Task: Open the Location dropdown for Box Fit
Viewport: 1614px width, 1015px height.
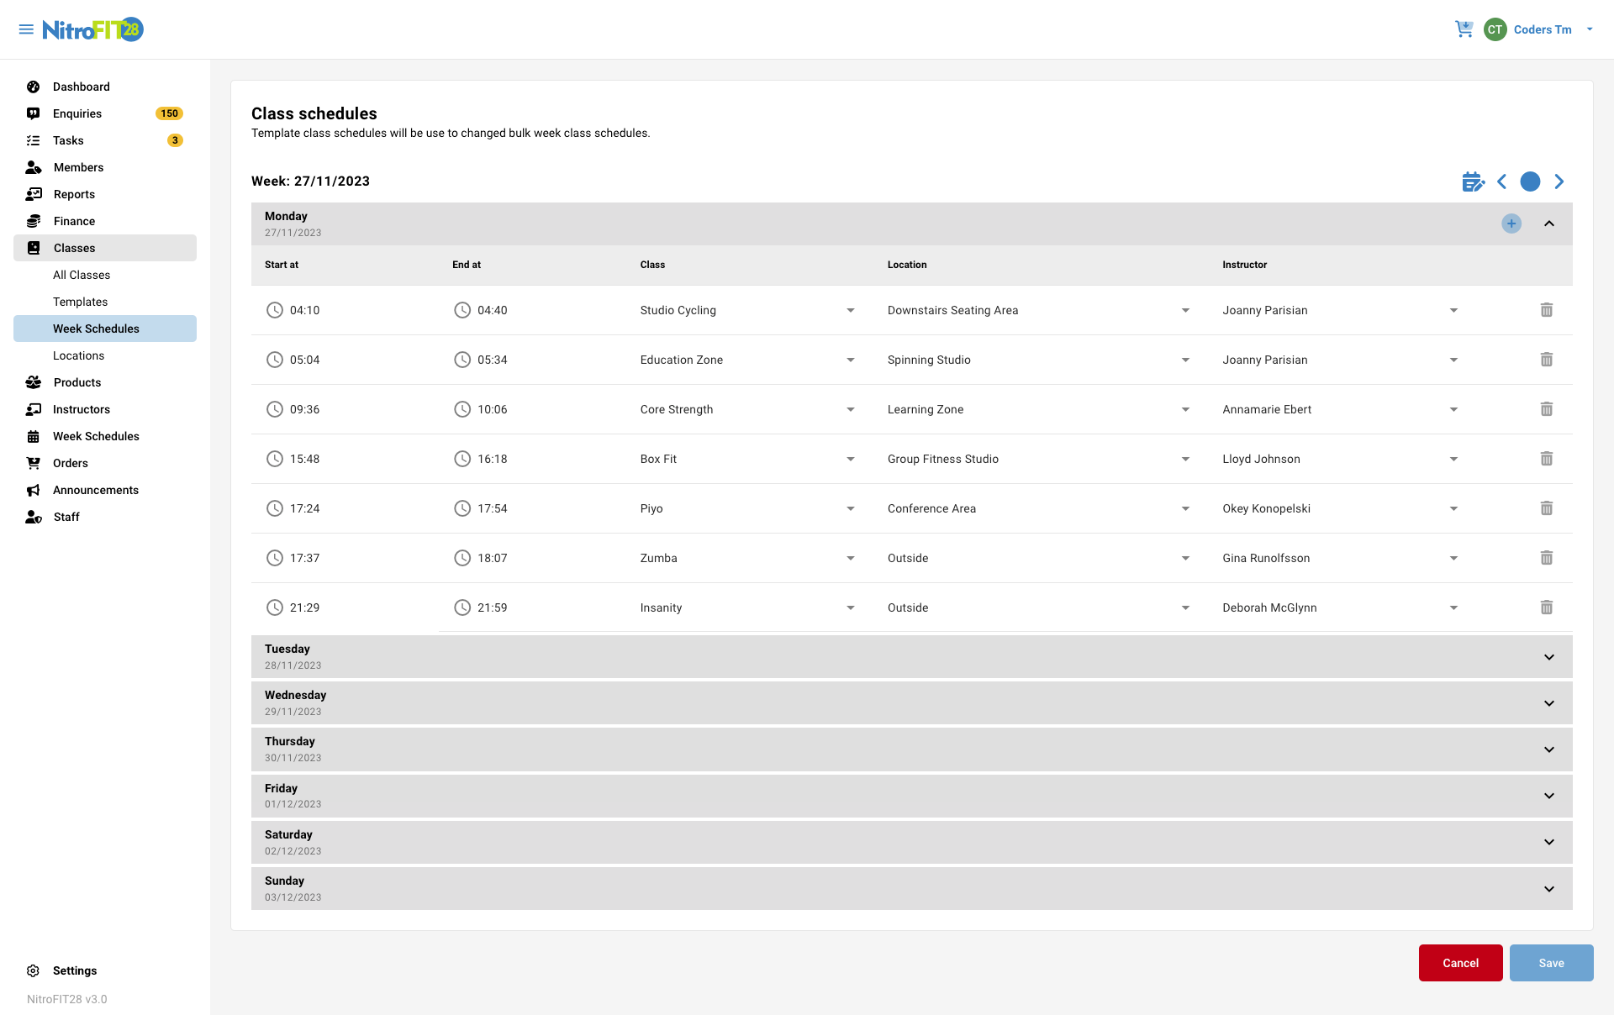Action: pos(1185,459)
